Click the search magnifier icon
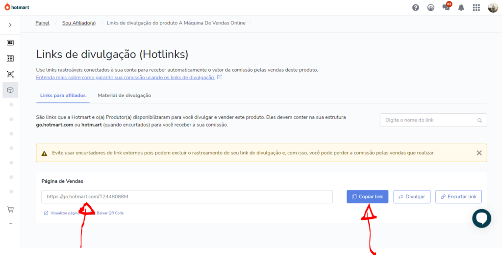The image size is (502, 255). tap(479, 120)
